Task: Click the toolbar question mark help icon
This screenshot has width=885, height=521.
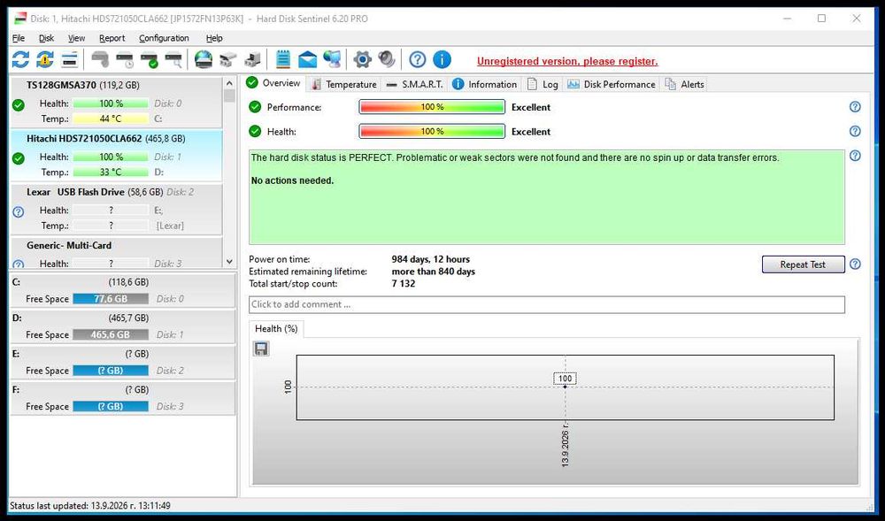Action: click(417, 59)
